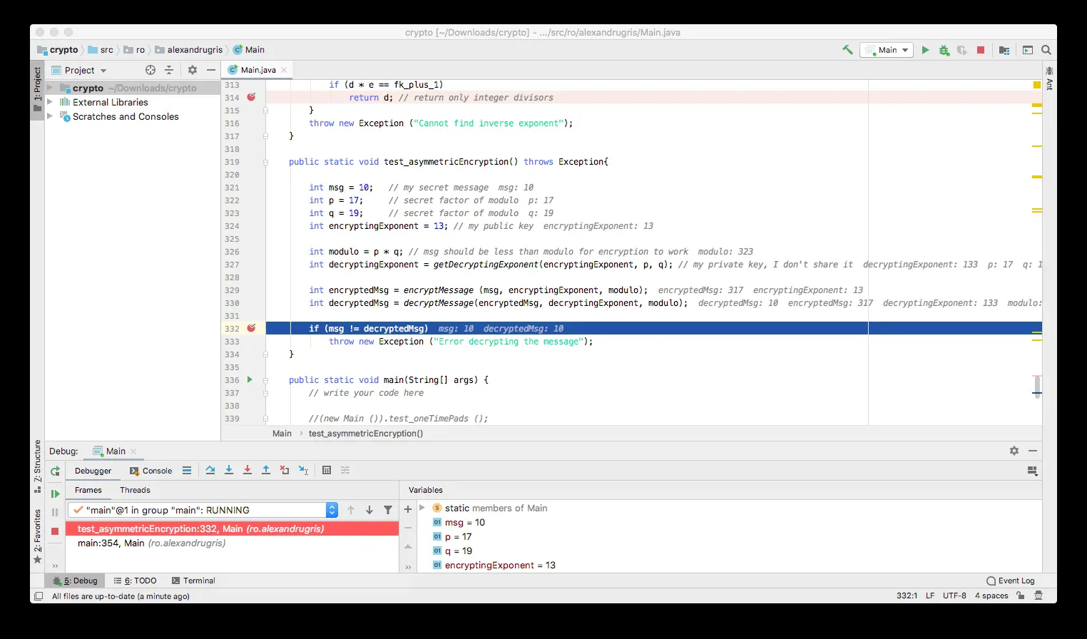Open the Main run configuration dropdown

(x=887, y=50)
